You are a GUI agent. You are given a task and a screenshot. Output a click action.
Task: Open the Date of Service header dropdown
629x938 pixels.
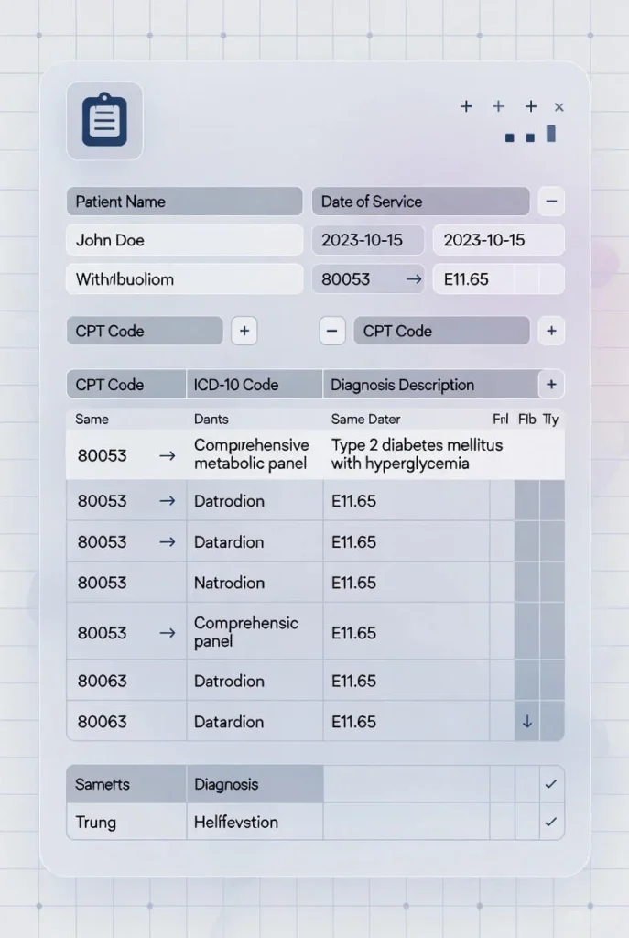(421, 202)
